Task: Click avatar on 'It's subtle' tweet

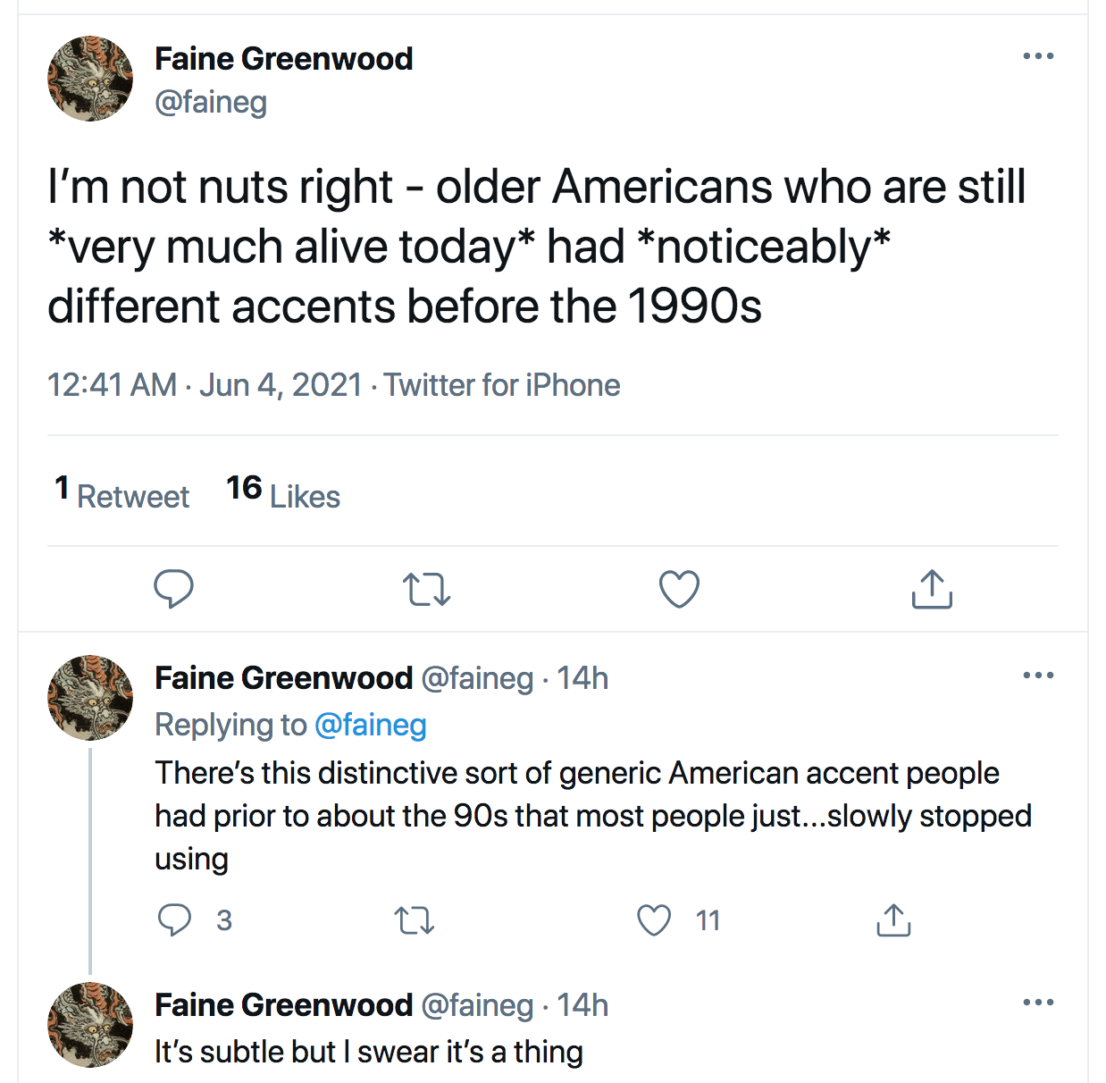Action: tap(90, 1025)
